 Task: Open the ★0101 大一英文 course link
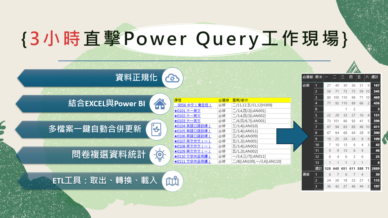coord(187,111)
